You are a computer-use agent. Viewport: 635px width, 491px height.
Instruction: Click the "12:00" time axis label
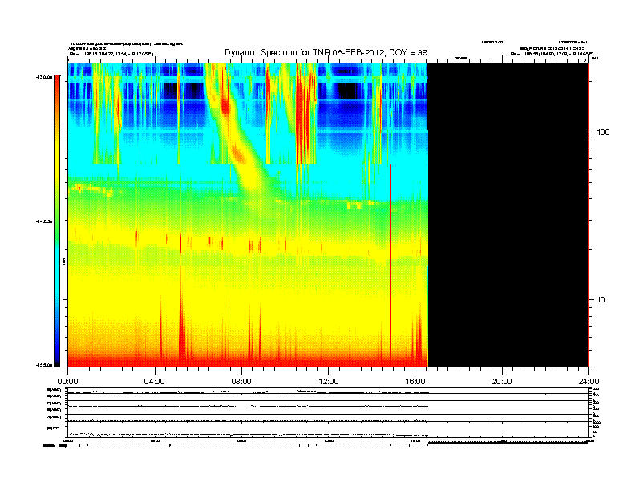pos(329,382)
